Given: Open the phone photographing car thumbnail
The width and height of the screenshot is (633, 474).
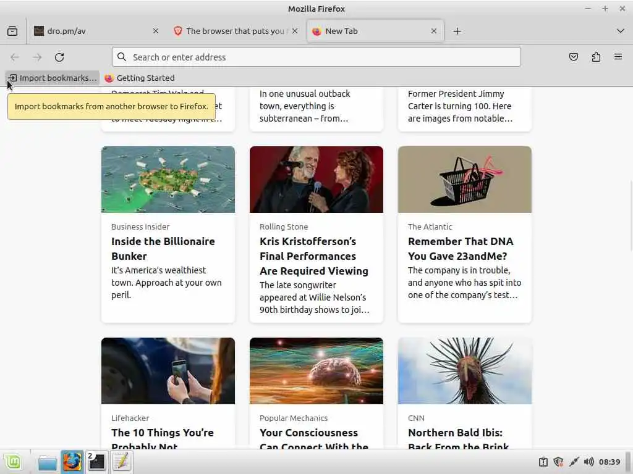Looking at the screenshot, I should 168,371.
